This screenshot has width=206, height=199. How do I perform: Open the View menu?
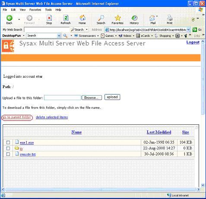[x=22, y=9]
